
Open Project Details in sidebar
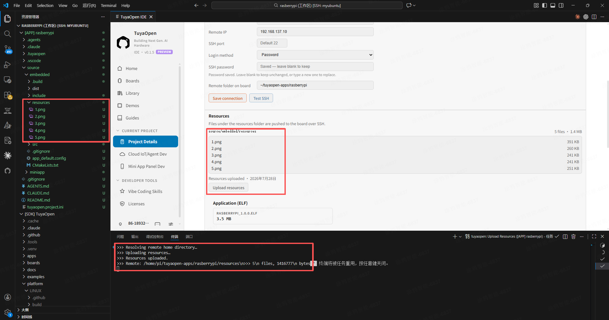point(145,142)
